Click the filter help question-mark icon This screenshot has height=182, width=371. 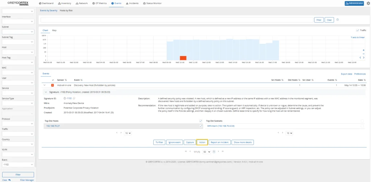click(338, 20)
